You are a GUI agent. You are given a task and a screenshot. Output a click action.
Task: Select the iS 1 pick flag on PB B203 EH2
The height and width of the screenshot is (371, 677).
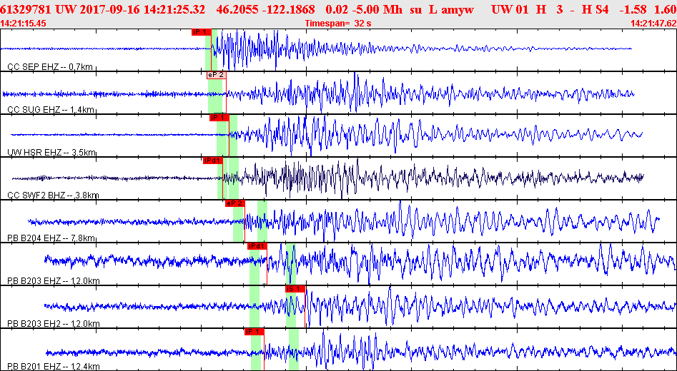click(x=295, y=289)
